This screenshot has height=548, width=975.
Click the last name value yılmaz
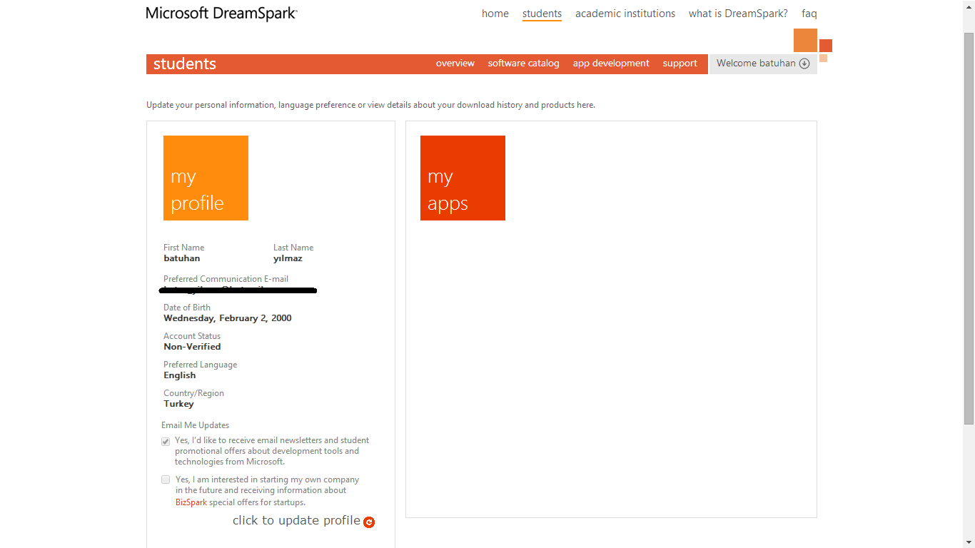pos(288,258)
